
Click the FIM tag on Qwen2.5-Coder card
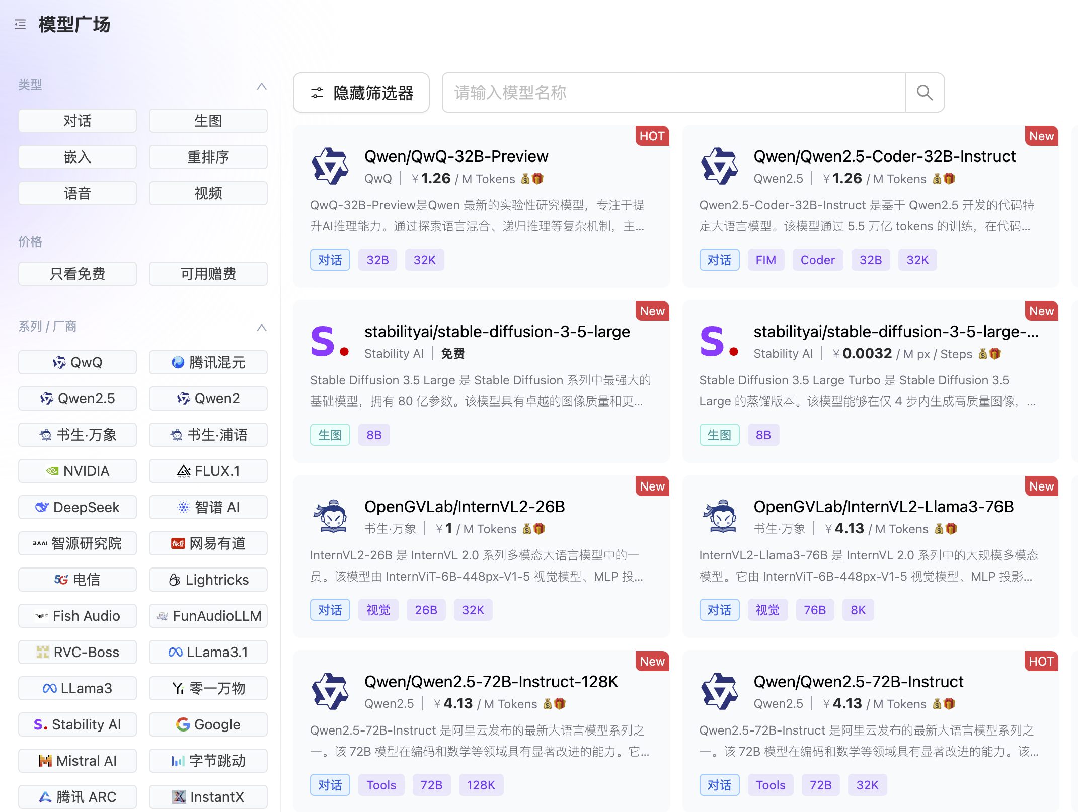tap(765, 260)
